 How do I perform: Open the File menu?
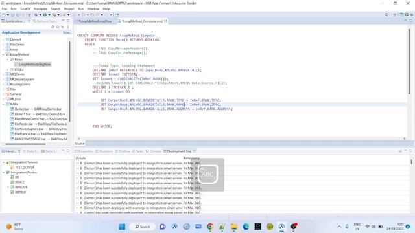(x=5, y=8)
